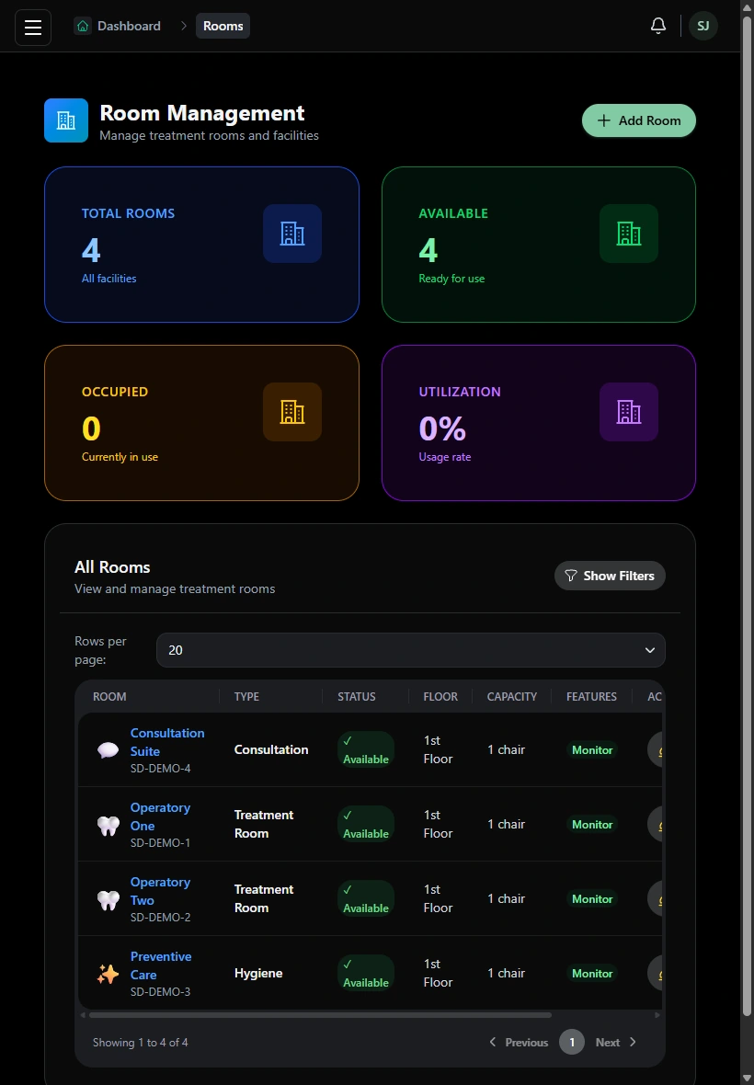Click the home icon next to Dashboard
The width and height of the screenshot is (754, 1085).
(83, 26)
